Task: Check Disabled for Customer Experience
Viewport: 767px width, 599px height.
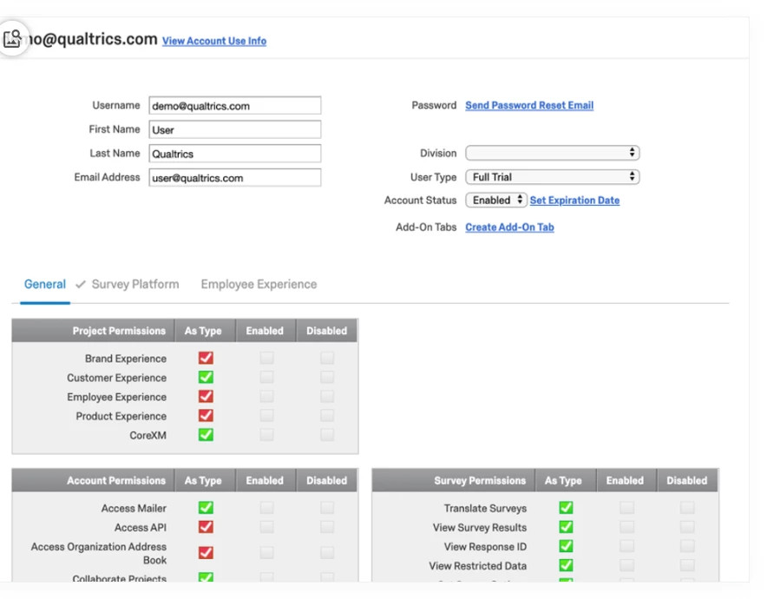Action: click(x=327, y=378)
